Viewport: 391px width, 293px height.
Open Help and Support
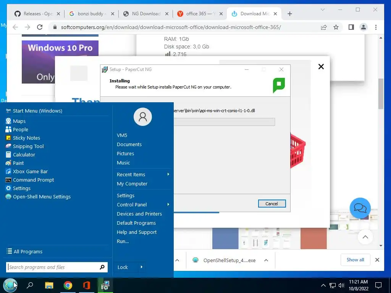tap(137, 232)
